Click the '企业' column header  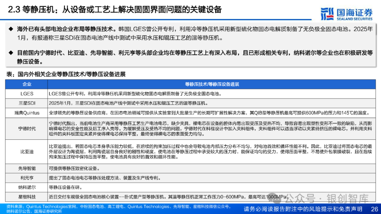tap(27, 84)
